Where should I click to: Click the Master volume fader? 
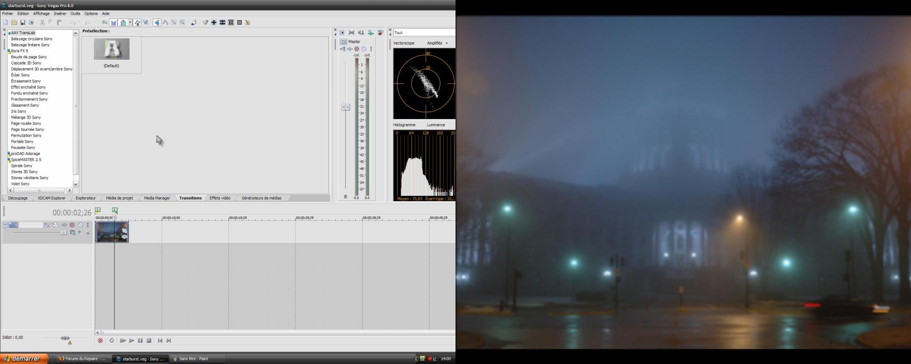tap(345, 108)
